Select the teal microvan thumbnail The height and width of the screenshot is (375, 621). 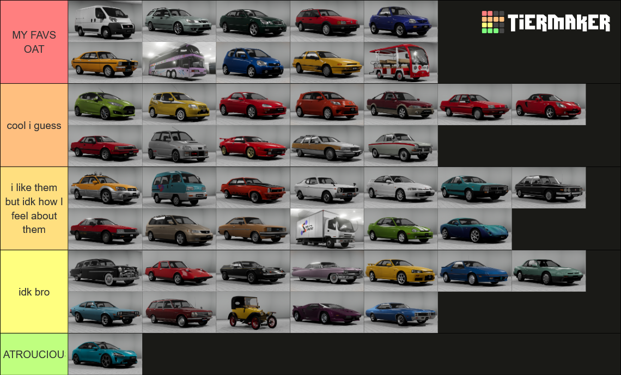coord(179,188)
